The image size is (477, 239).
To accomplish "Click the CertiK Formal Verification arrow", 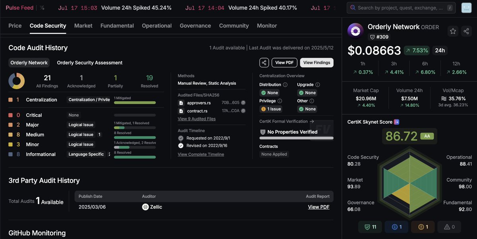I will pos(312,121).
